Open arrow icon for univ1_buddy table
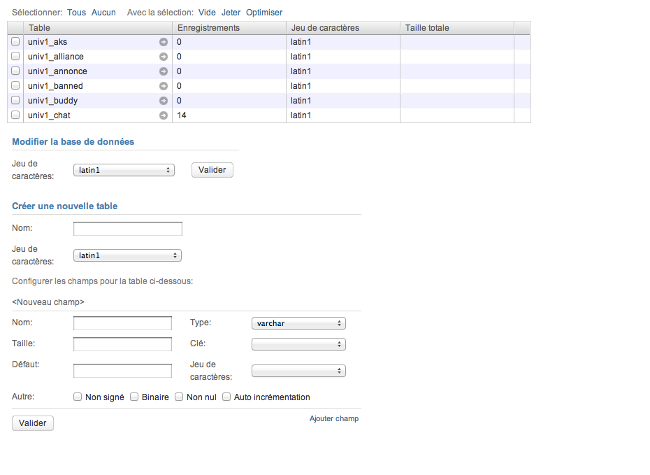This screenshot has width=650, height=475. click(x=164, y=101)
